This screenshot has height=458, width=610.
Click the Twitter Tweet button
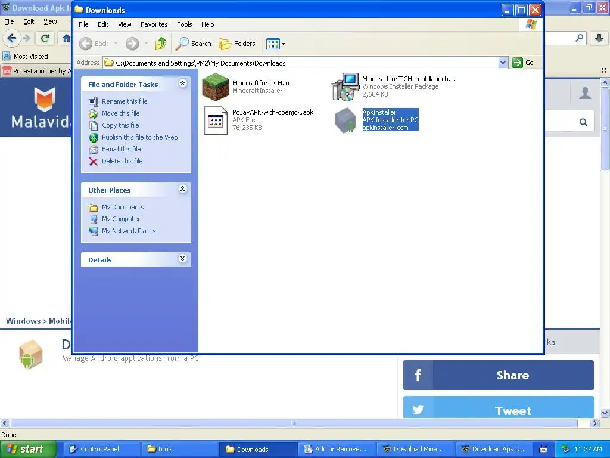point(499,407)
